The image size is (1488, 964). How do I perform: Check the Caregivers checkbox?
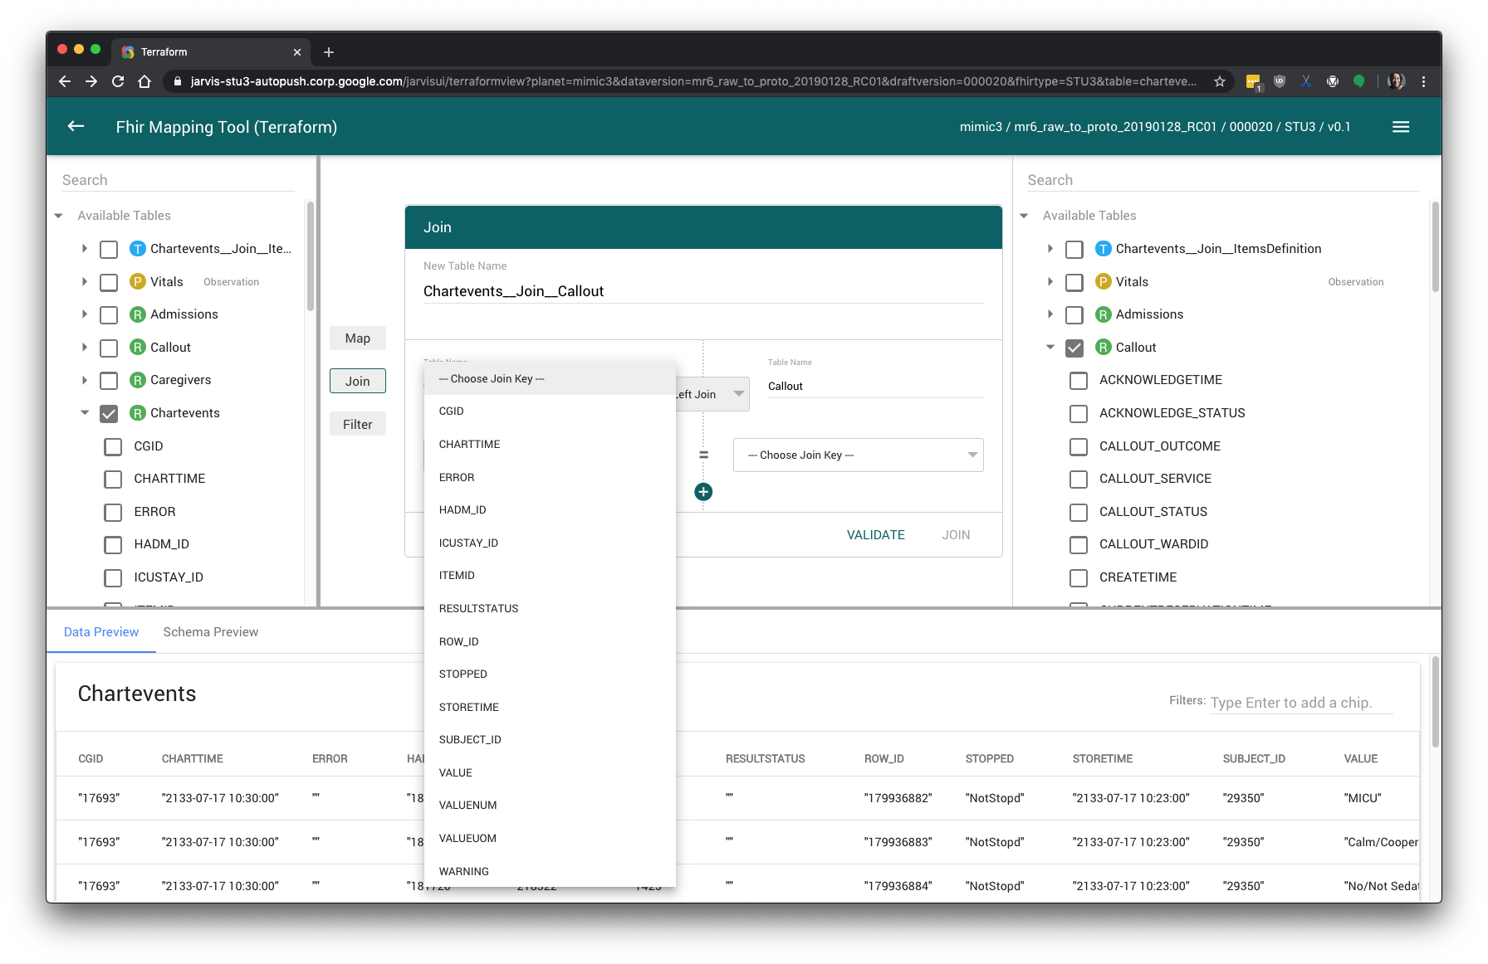[x=109, y=381]
